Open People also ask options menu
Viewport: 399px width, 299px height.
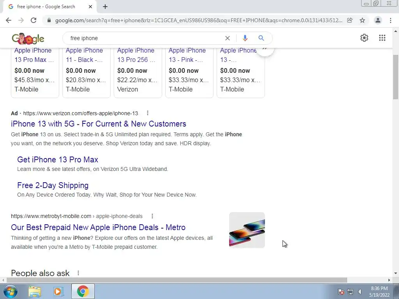click(78, 273)
